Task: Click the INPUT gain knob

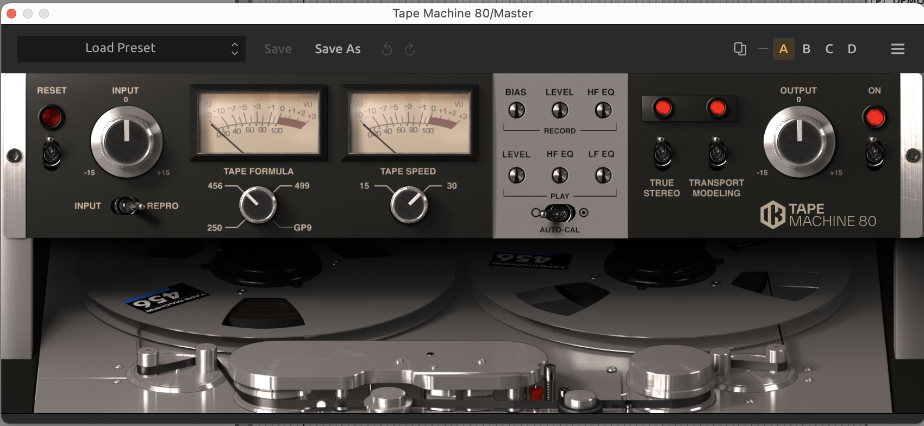Action: [x=126, y=141]
